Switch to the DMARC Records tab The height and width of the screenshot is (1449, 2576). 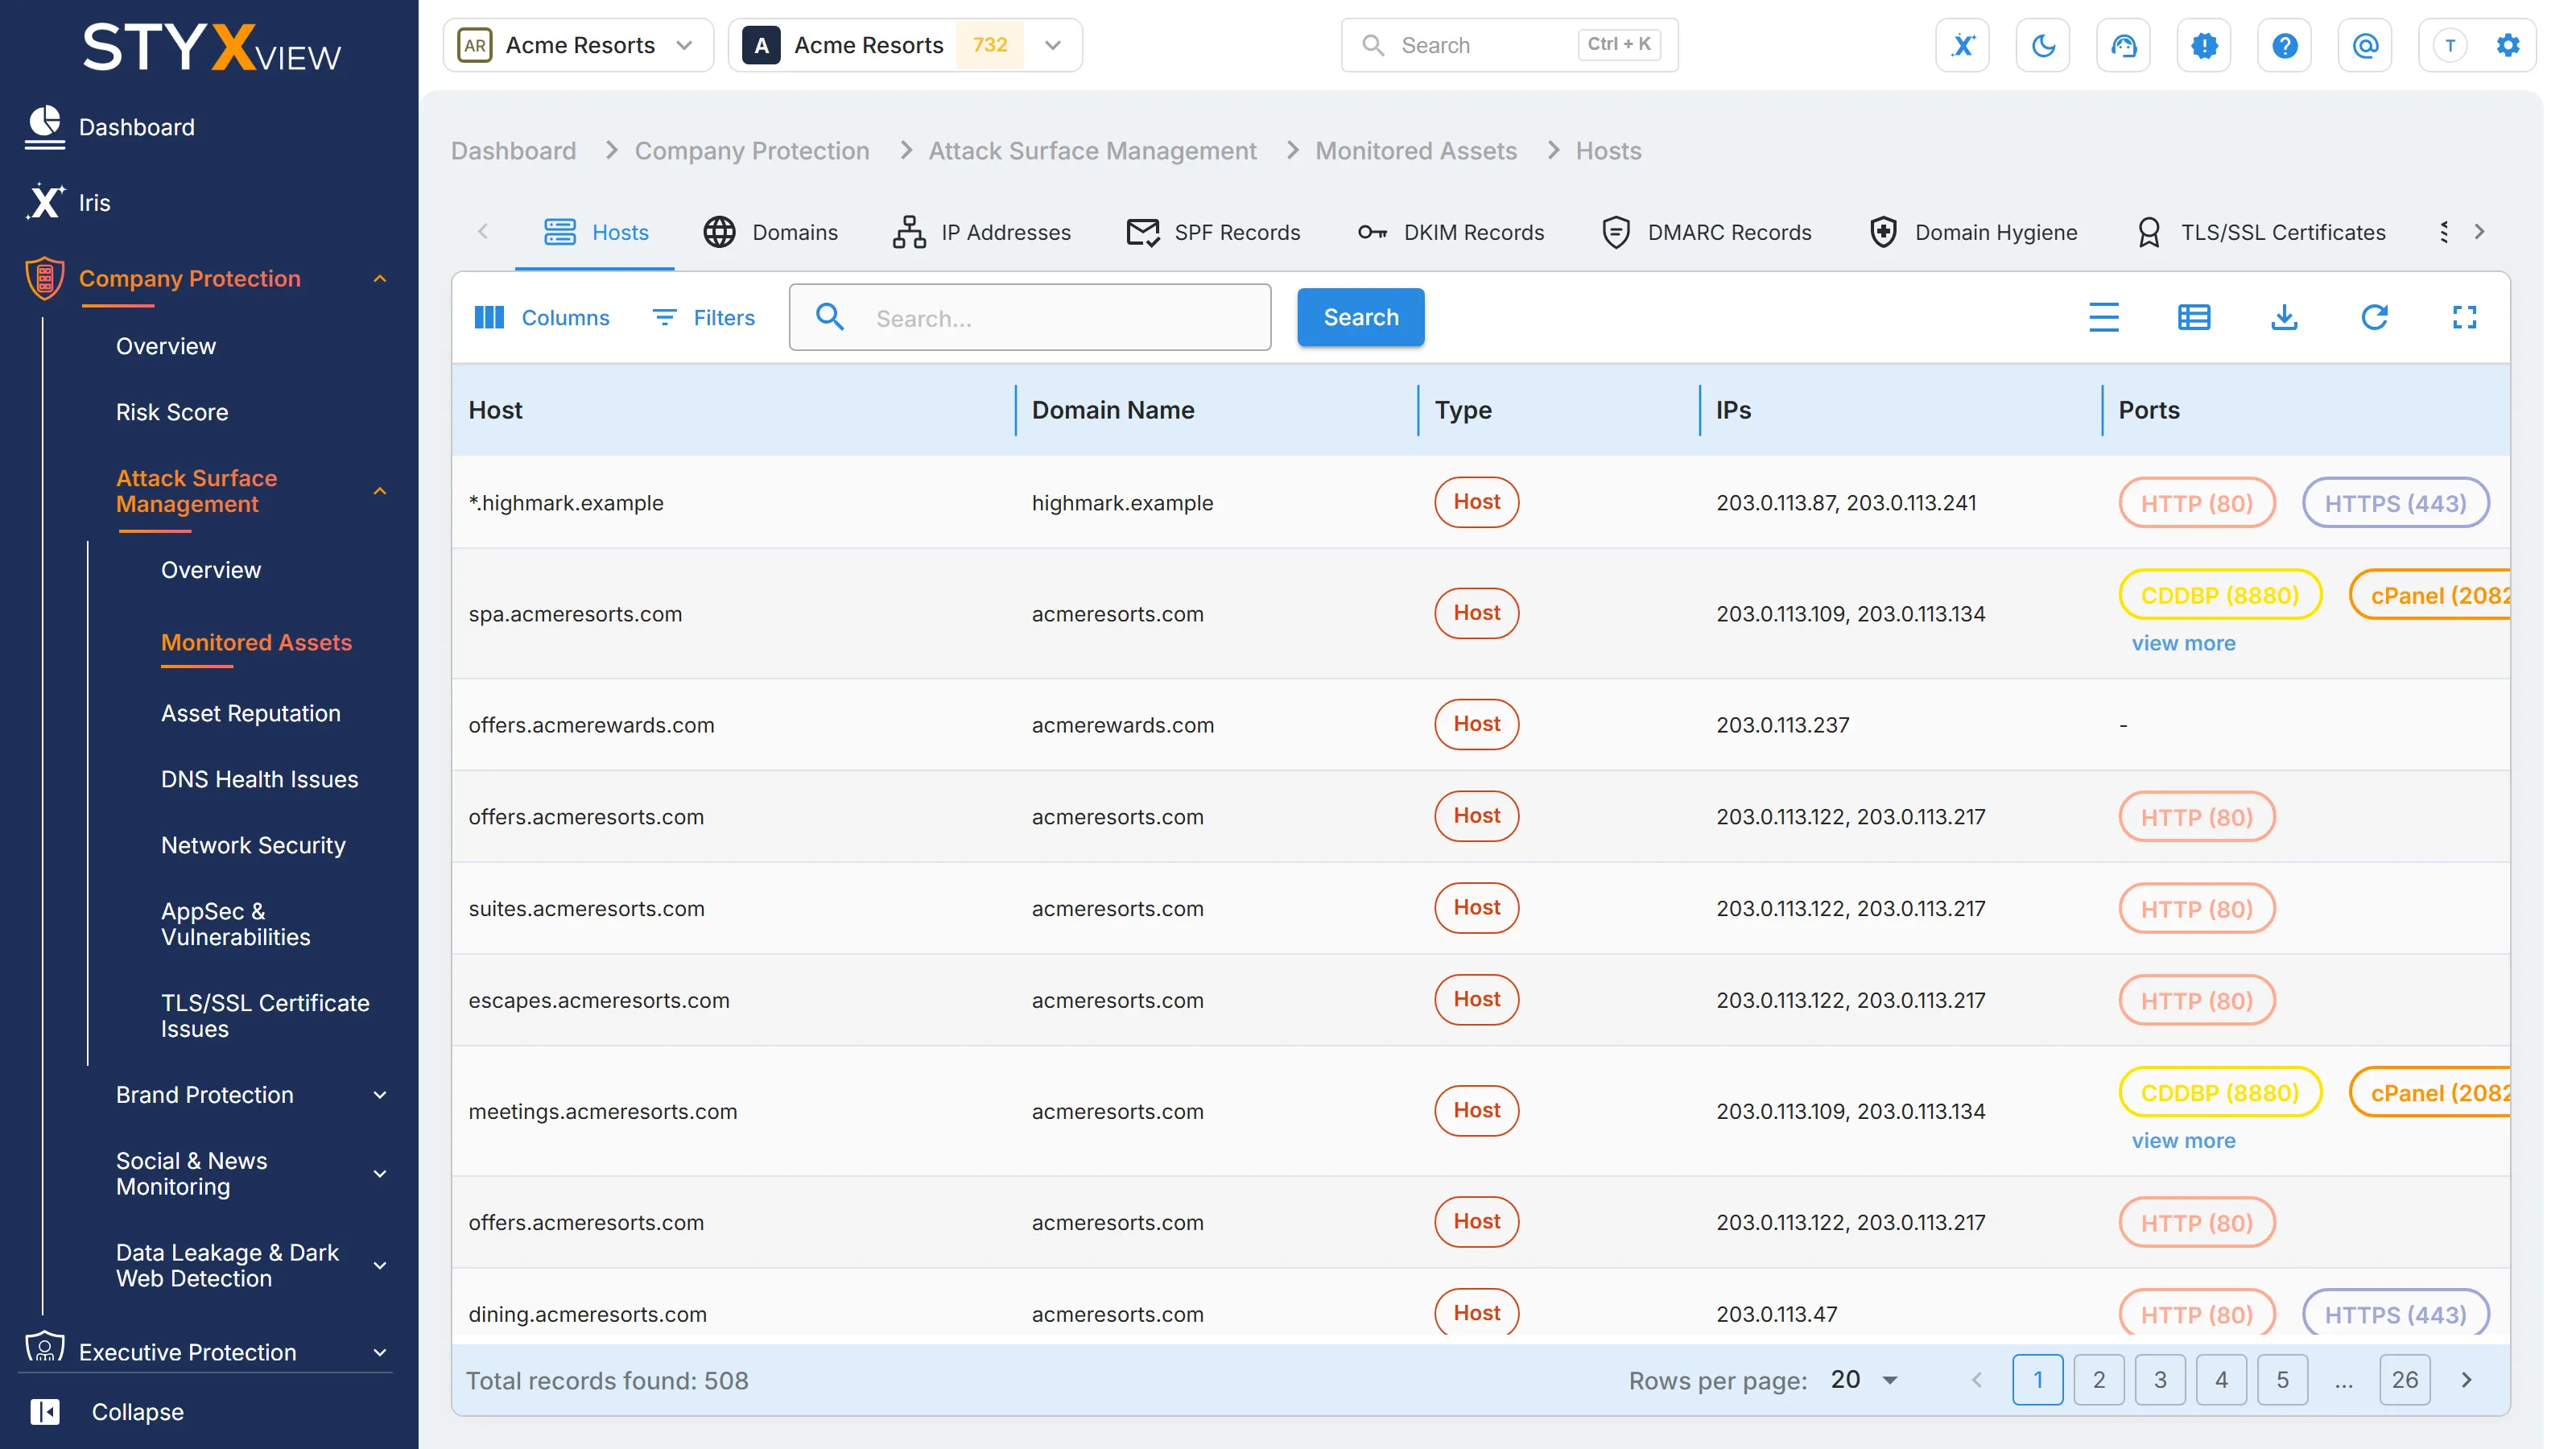point(1706,232)
